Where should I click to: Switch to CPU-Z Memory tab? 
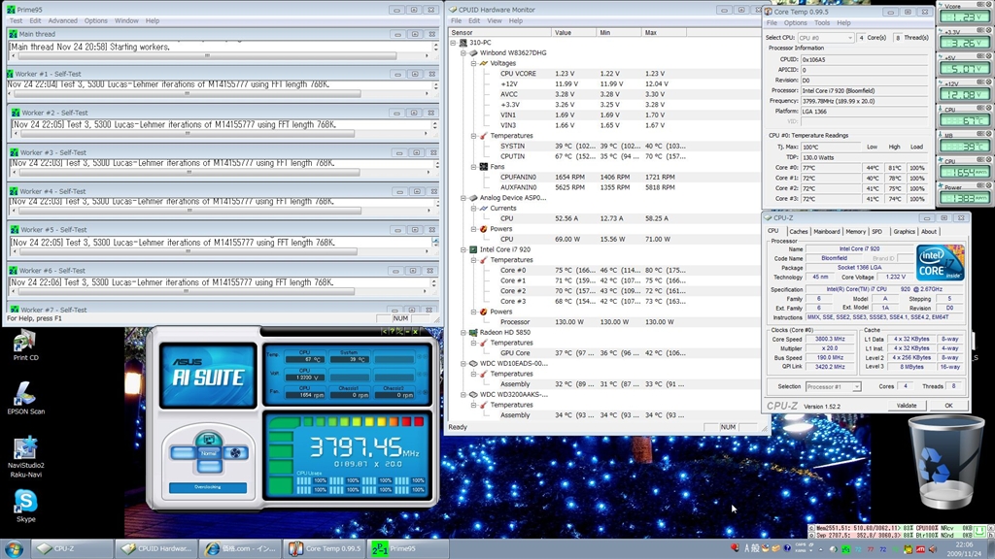point(855,232)
